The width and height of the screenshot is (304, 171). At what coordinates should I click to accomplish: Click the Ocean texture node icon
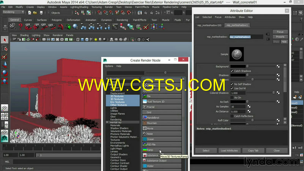pos(145,139)
